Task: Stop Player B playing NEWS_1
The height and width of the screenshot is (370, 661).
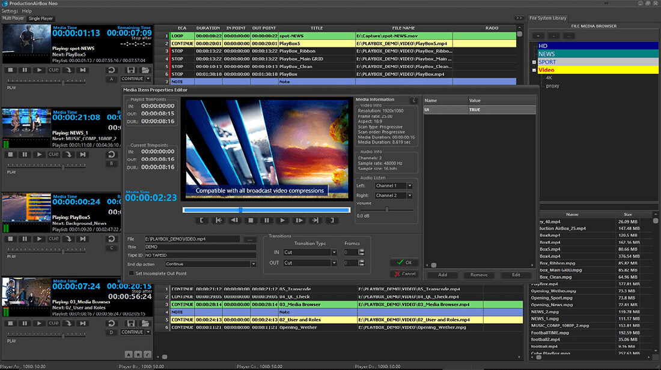Action: click(11, 154)
